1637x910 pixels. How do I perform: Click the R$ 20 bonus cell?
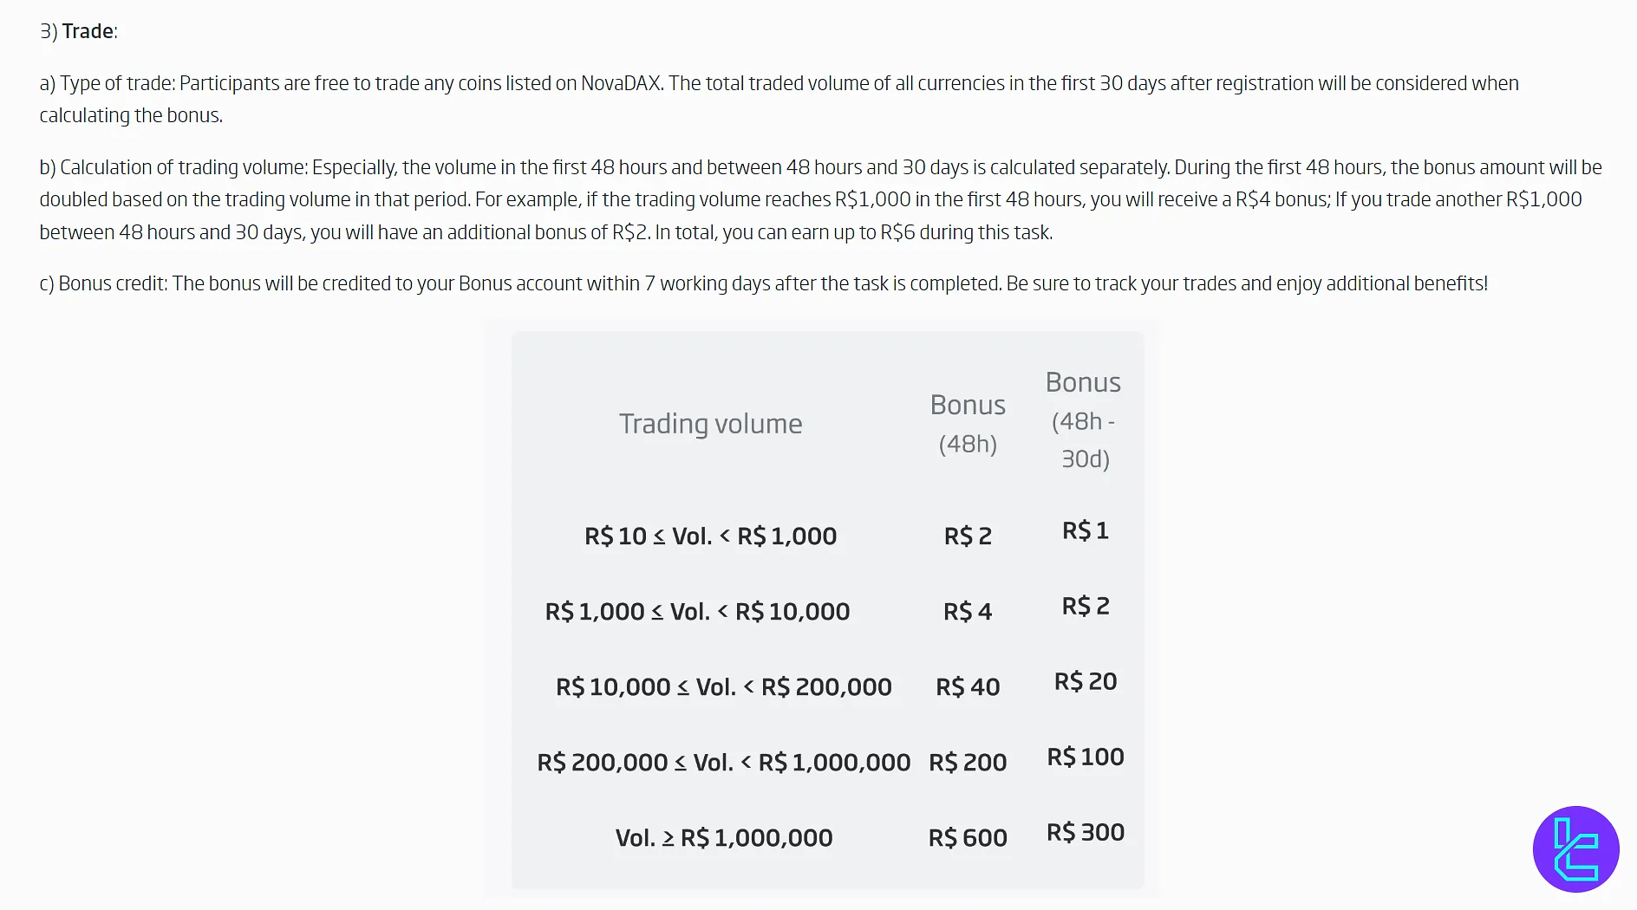click(x=1085, y=681)
